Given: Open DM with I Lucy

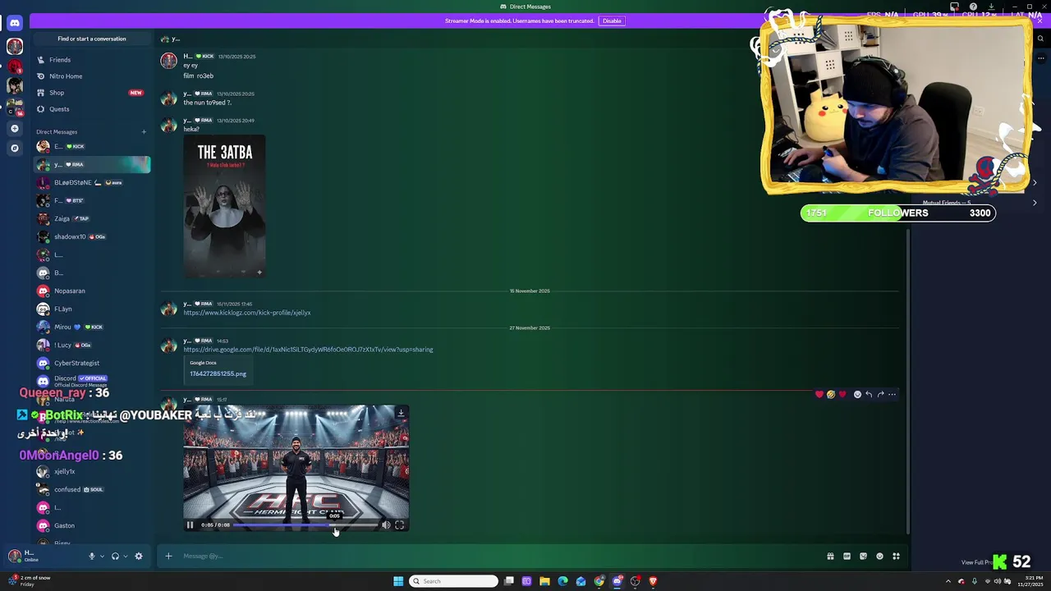Looking at the screenshot, I should 92,345.
